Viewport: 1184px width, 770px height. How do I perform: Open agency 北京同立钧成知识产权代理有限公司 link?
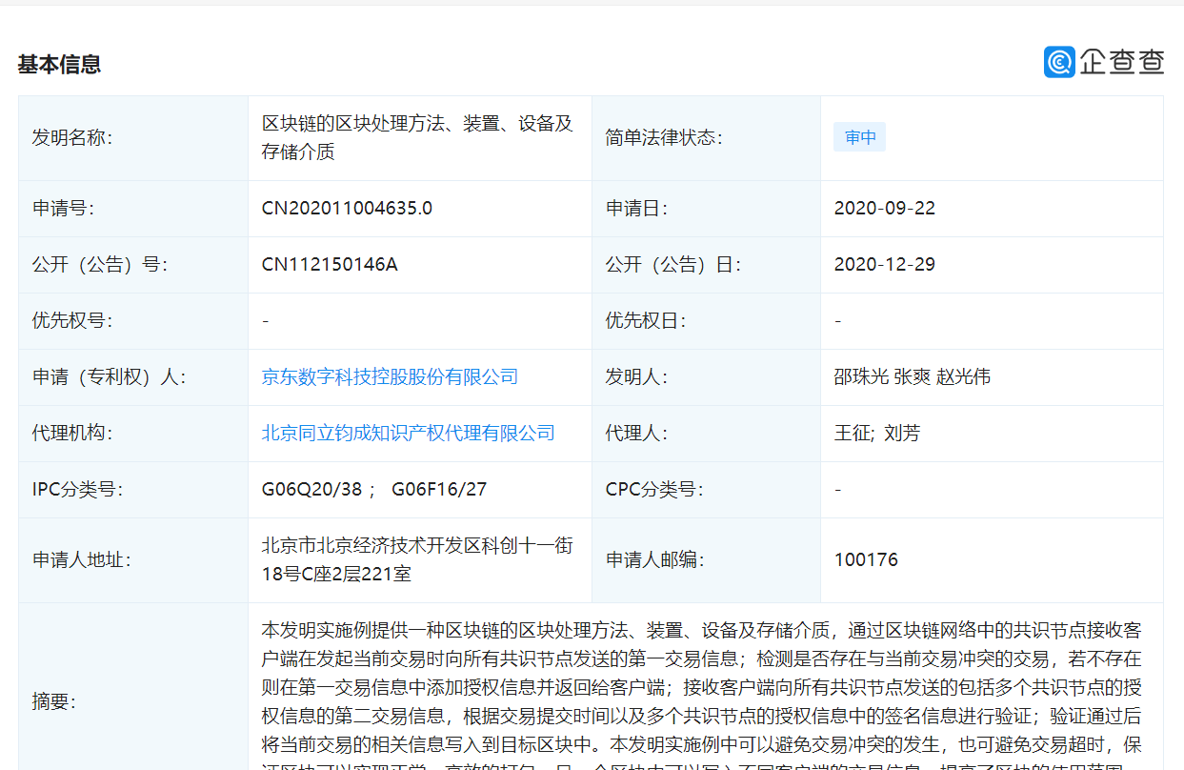pyautogui.click(x=409, y=434)
